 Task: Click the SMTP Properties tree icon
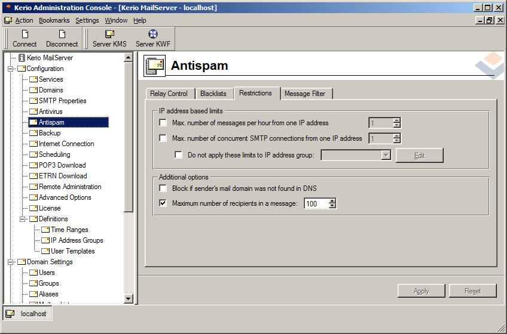tap(33, 101)
